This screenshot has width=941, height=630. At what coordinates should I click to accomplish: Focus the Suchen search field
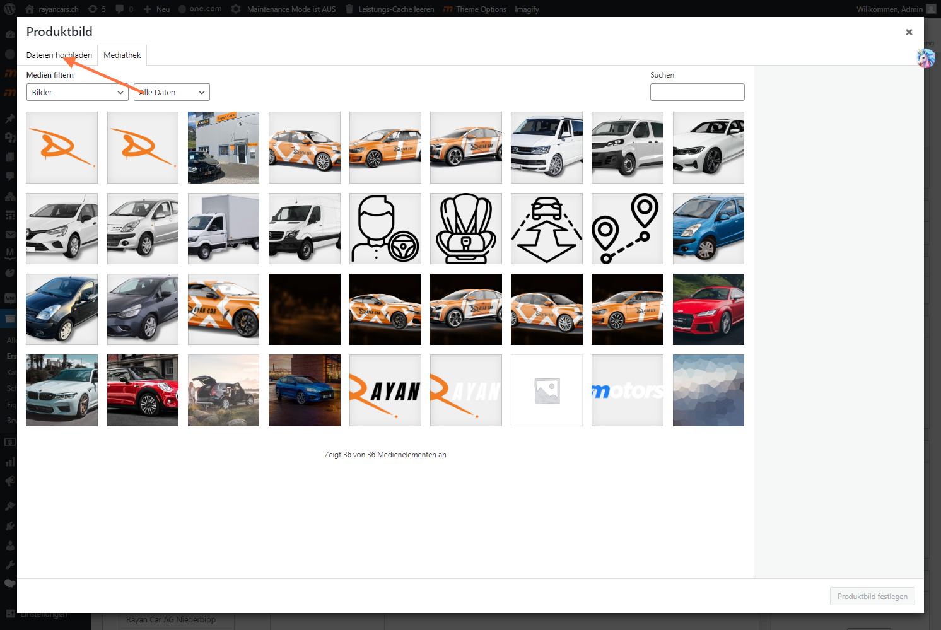coord(697,92)
